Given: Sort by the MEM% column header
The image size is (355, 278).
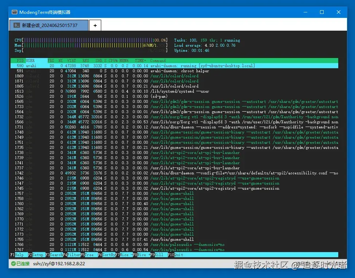Looking at the screenshot, I should click(124, 61).
